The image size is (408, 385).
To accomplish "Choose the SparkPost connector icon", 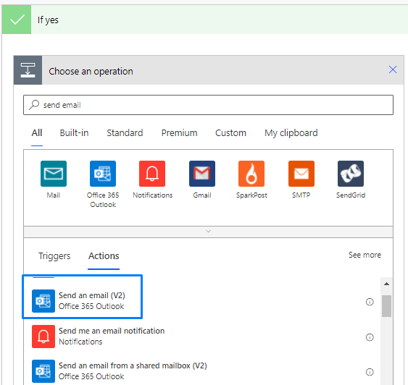I will (251, 174).
